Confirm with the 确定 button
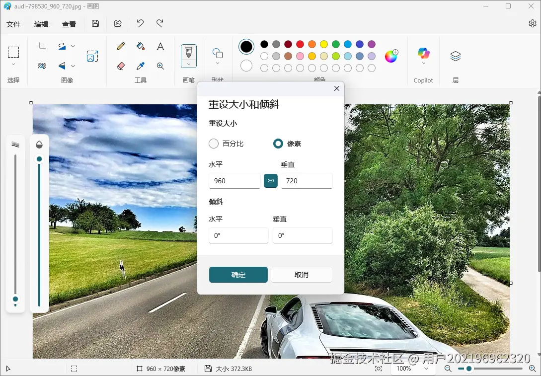541x376 pixels. (238, 275)
